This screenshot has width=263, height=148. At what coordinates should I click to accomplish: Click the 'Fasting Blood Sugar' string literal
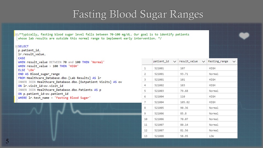(x=72, y=98)
